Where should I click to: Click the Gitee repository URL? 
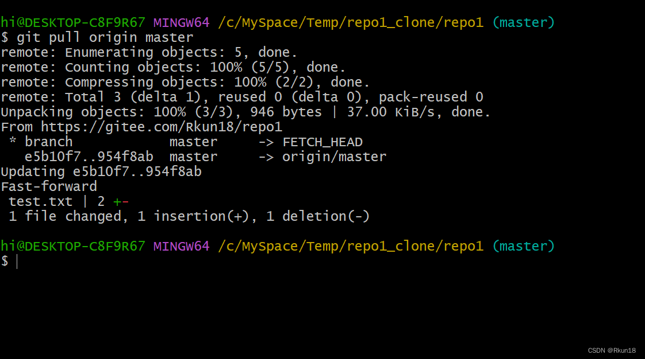pyautogui.click(x=162, y=127)
